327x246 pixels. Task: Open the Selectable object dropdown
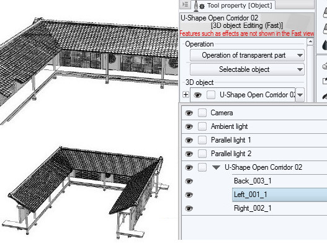(x=247, y=69)
